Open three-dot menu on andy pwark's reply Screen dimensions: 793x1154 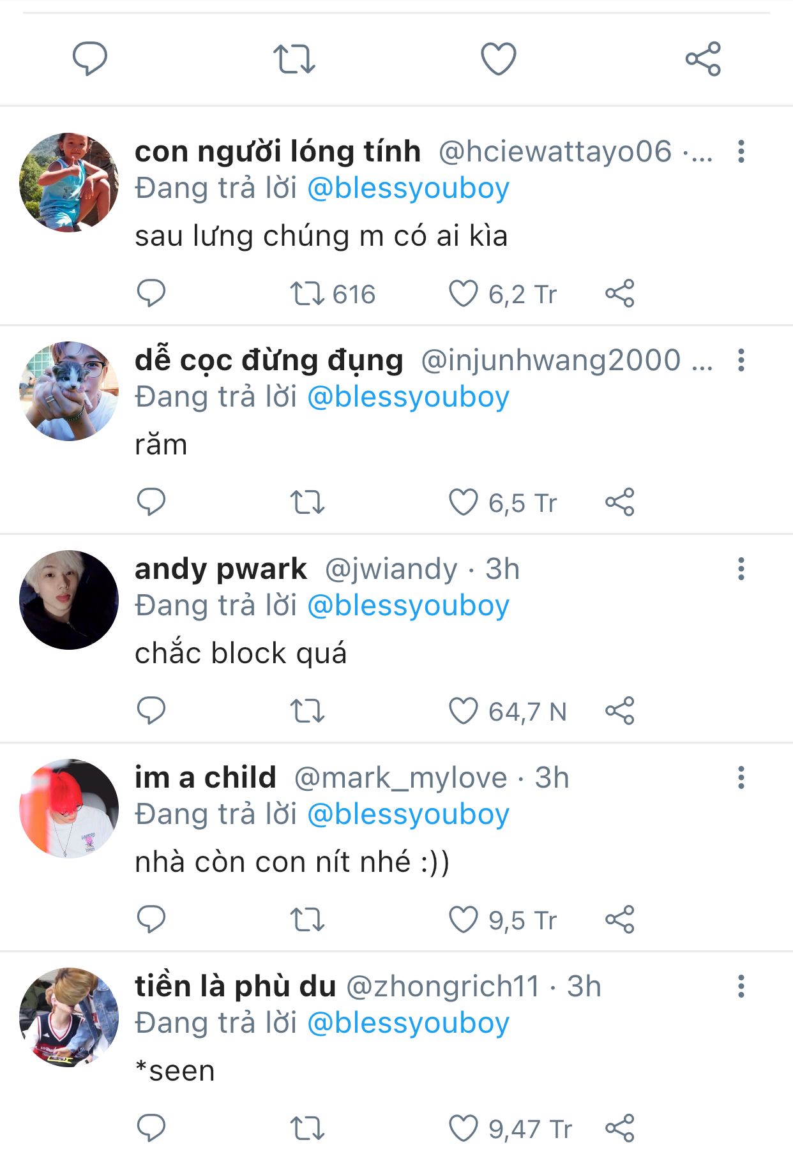coord(741,569)
